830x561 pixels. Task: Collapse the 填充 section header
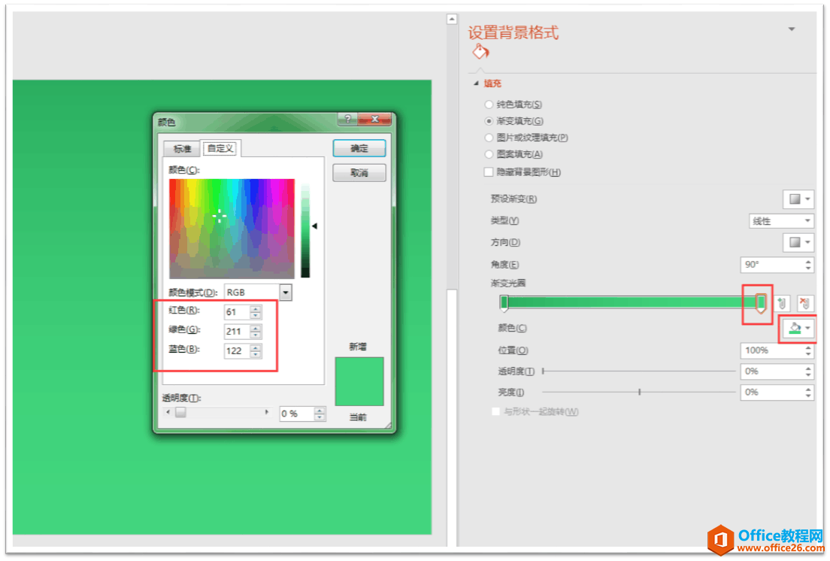476,83
